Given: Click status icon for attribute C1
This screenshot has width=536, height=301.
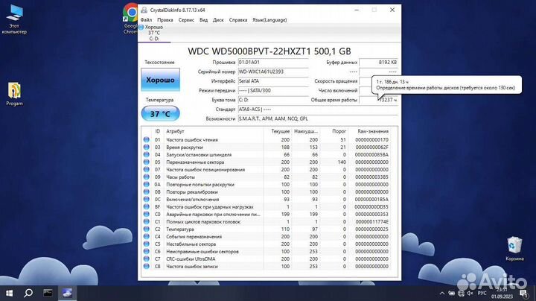Looking at the screenshot, I should pos(147,221).
